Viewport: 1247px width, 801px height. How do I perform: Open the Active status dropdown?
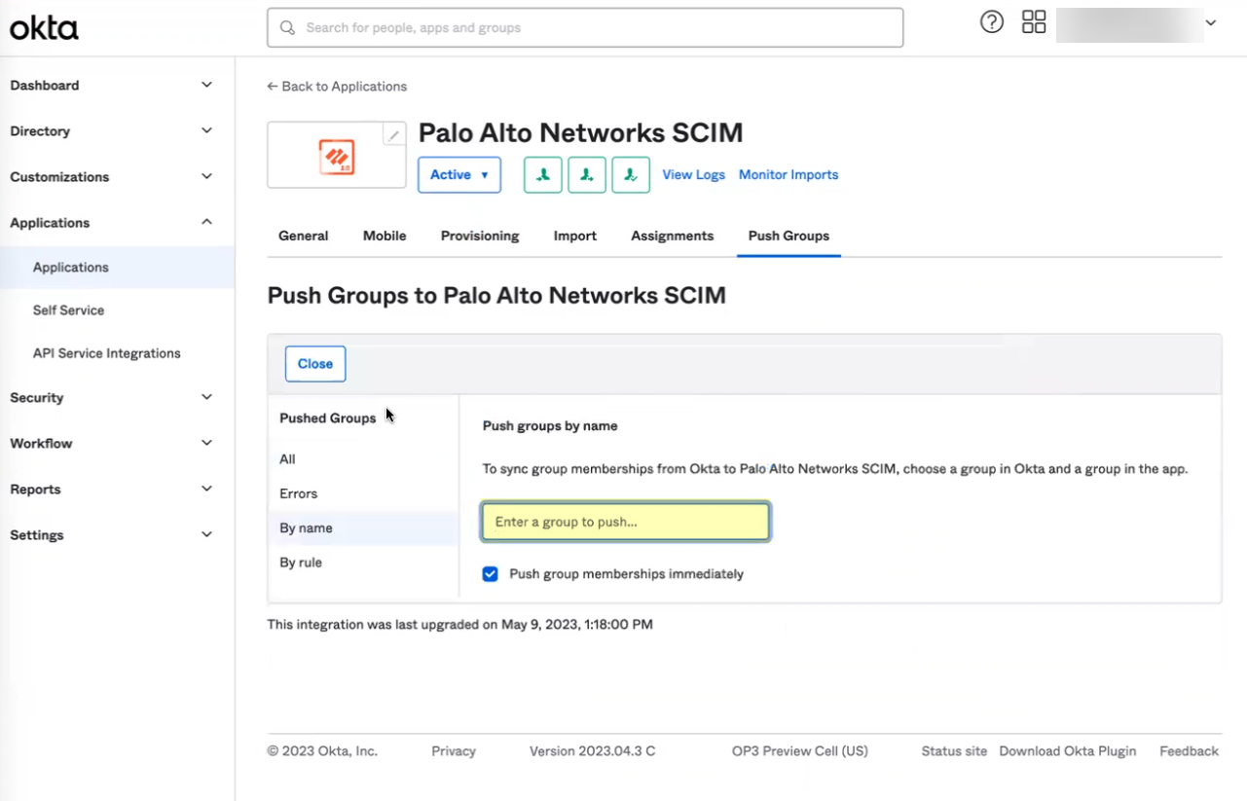pyautogui.click(x=459, y=175)
